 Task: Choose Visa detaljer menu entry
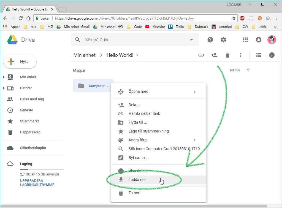[x=159, y=171]
